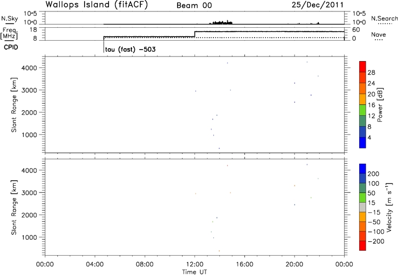Image resolution: width=398 pixels, height=275 pixels.
Task: Click the 3000 tick of the velocity panel
Action: pos(30,193)
